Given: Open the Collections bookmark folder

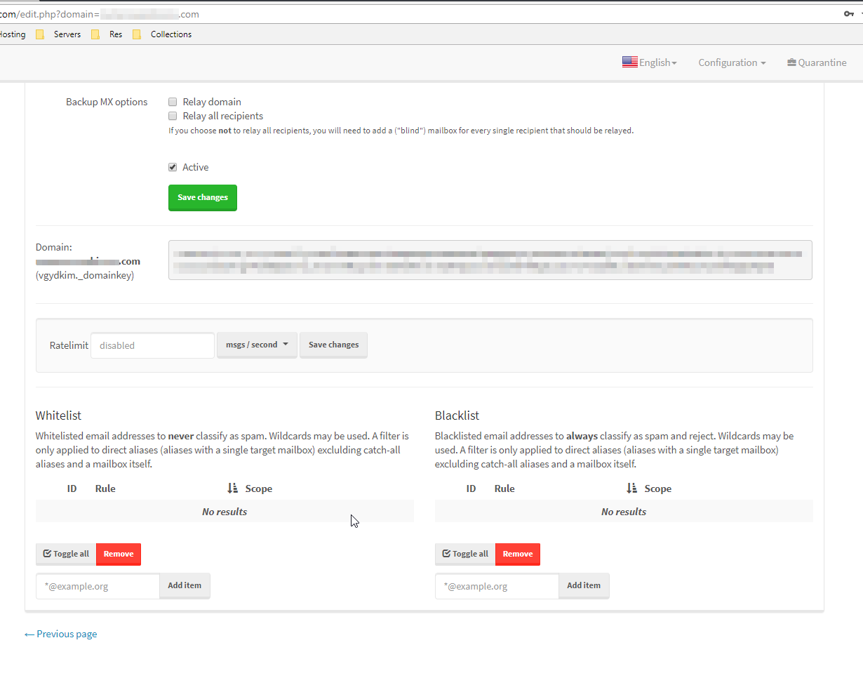Looking at the screenshot, I should 162,34.
